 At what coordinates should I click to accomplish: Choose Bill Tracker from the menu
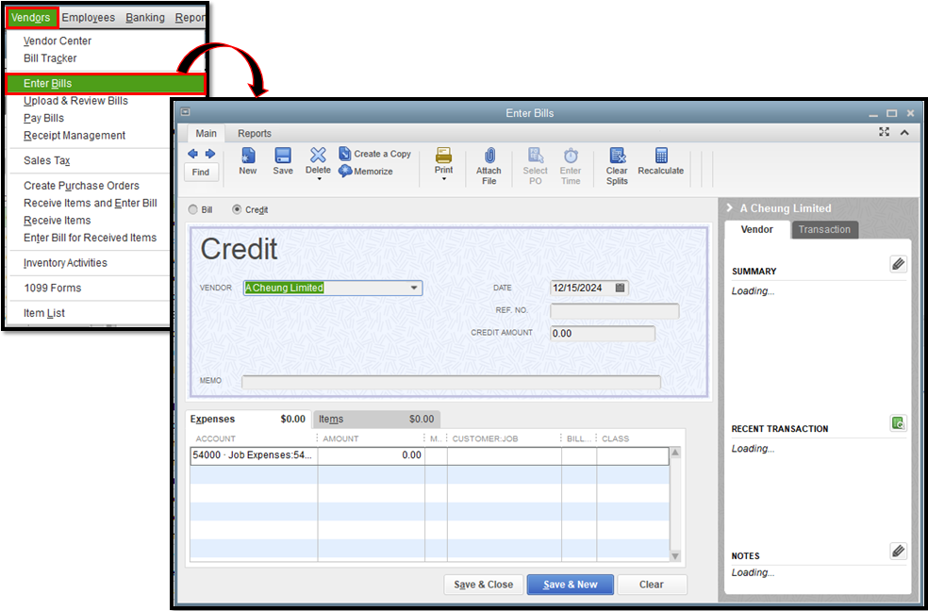pos(50,58)
